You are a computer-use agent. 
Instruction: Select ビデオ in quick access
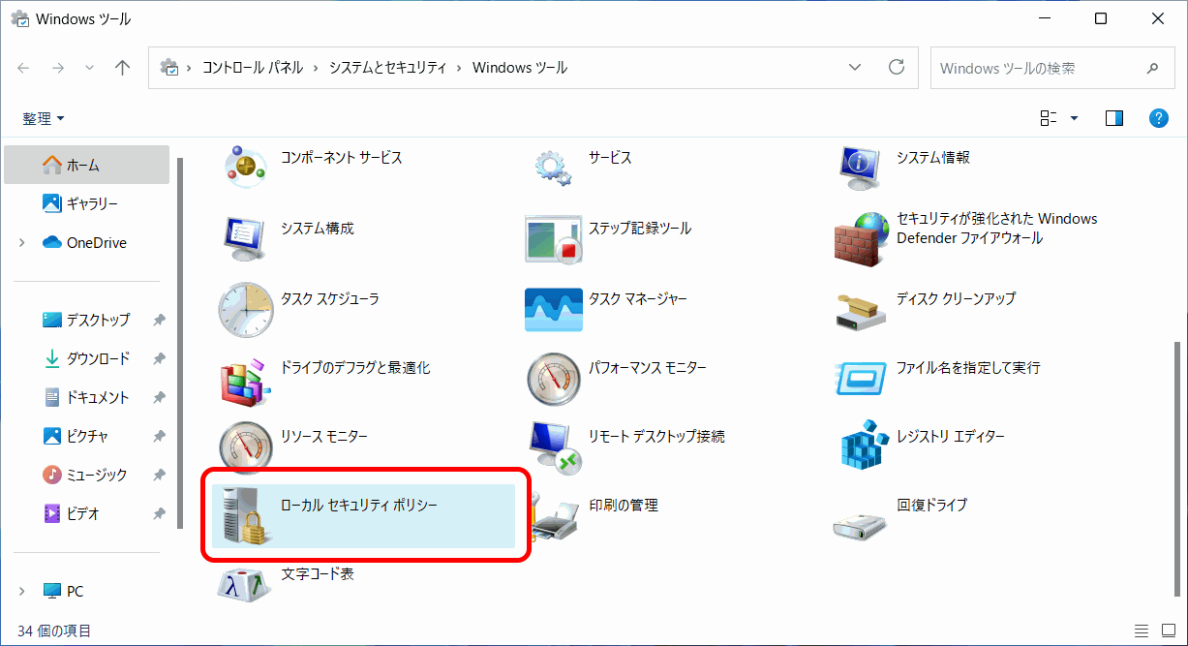pyautogui.click(x=87, y=513)
